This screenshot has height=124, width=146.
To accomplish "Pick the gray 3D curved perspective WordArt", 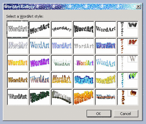I will click(62, 97).
